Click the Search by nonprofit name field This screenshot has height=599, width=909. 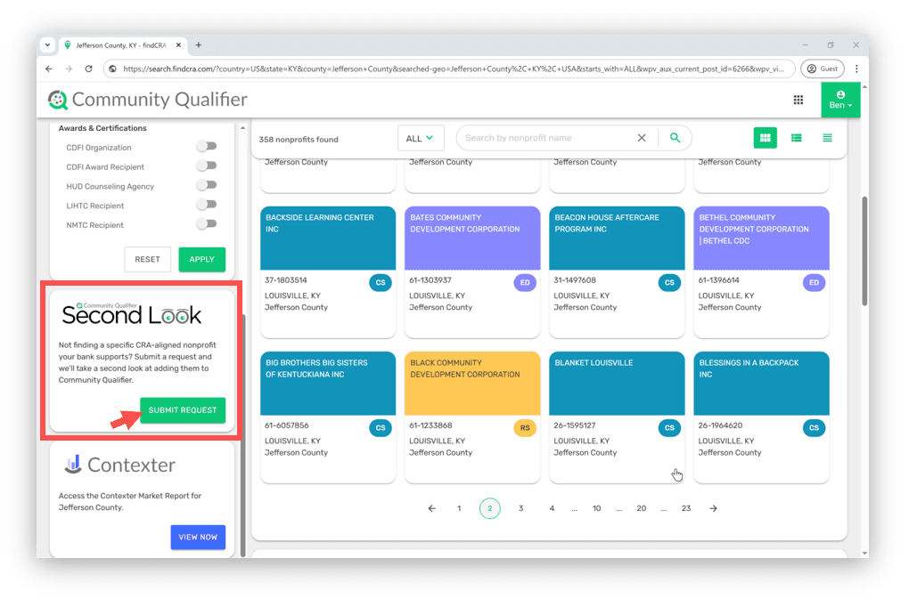[x=545, y=138]
